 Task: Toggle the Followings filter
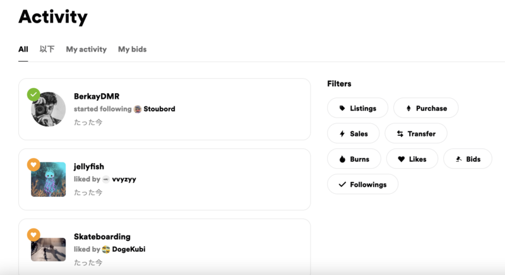click(x=362, y=184)
